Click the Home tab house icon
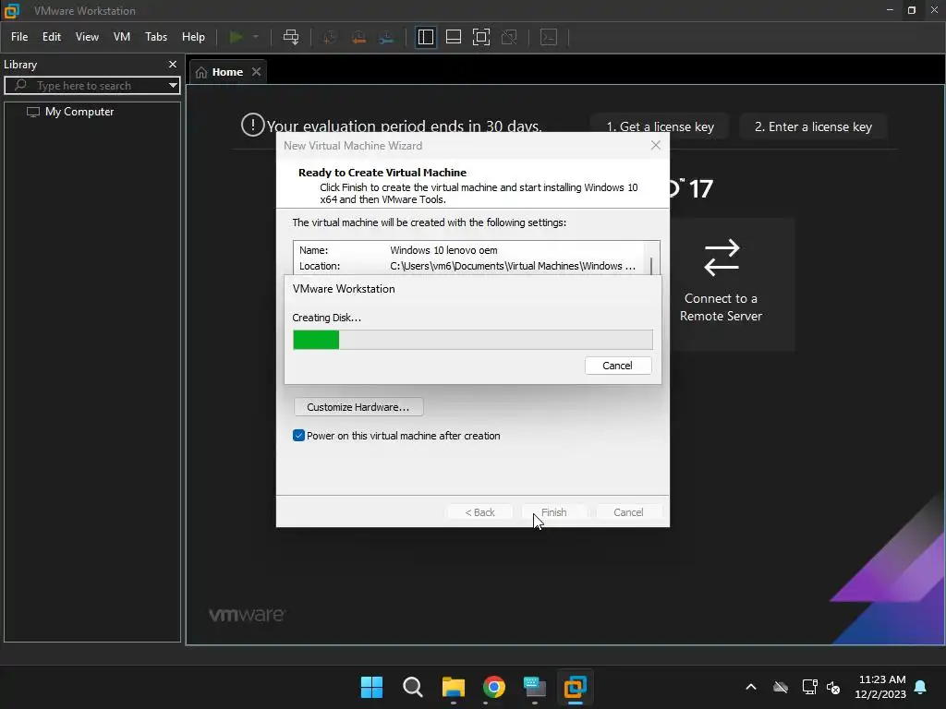946x709 pixels. [x=200, y=72]
